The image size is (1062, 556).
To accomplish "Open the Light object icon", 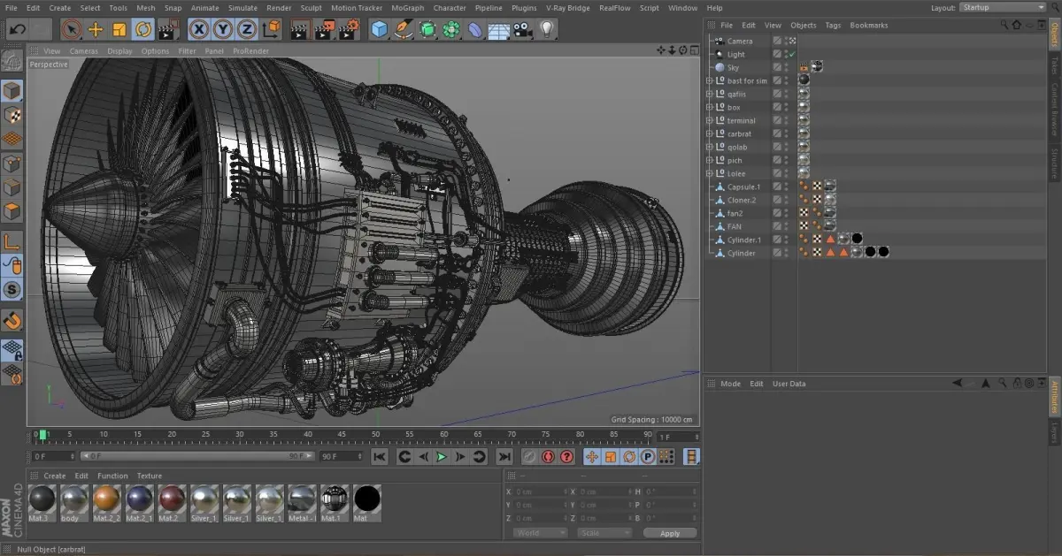I will (547, 30).
